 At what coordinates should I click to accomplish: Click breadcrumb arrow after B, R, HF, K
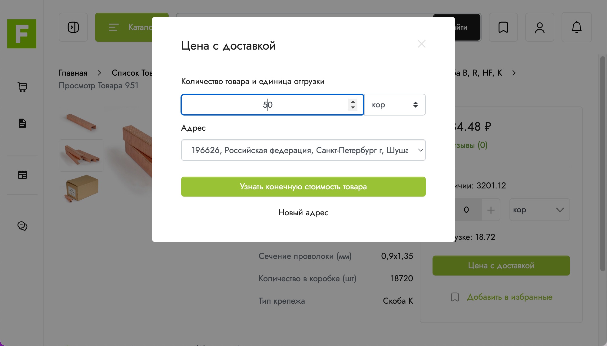514,73
